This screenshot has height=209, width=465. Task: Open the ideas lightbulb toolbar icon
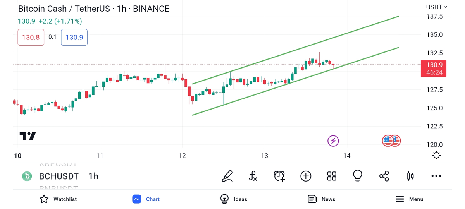[358, 176]
